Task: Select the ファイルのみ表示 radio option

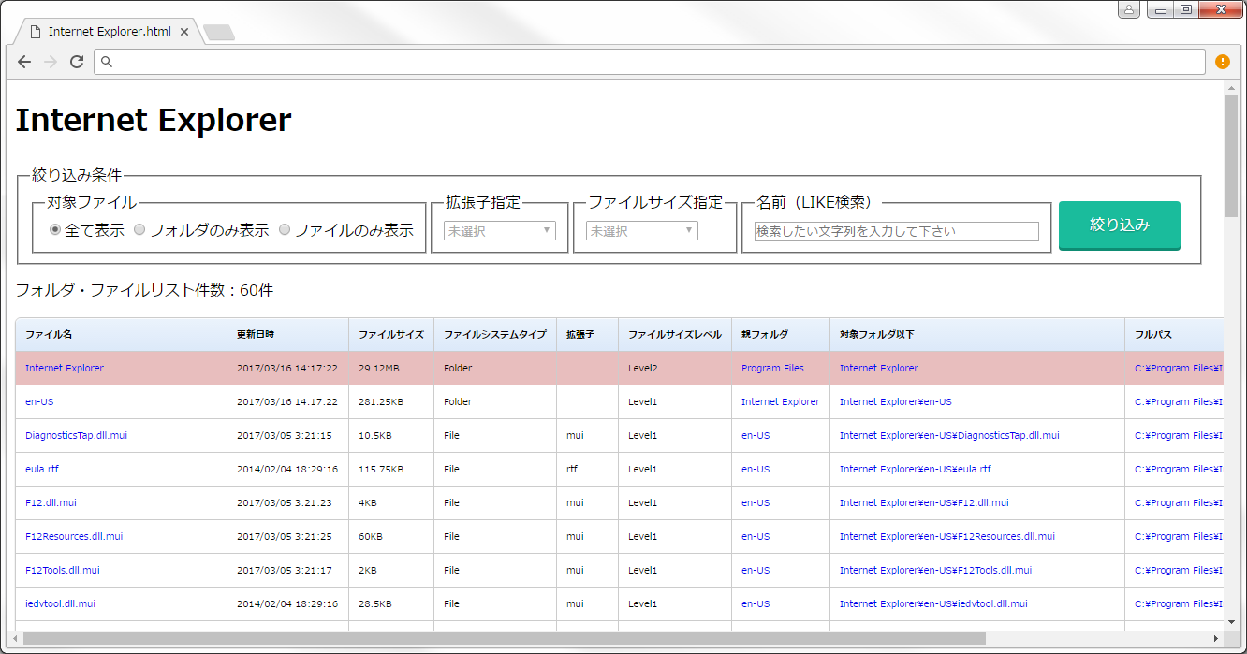Action: point(284,229)
